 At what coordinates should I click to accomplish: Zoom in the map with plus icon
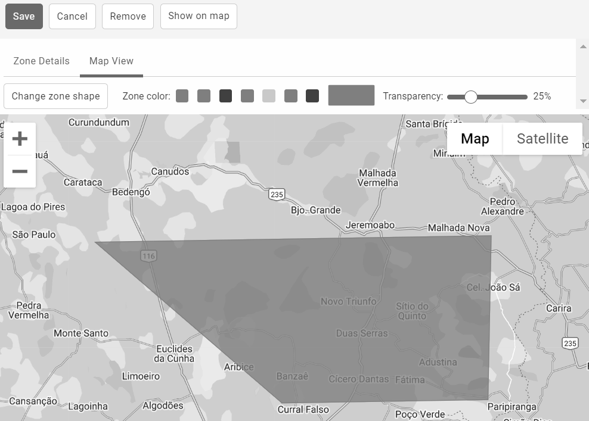(x=20, y=139)
